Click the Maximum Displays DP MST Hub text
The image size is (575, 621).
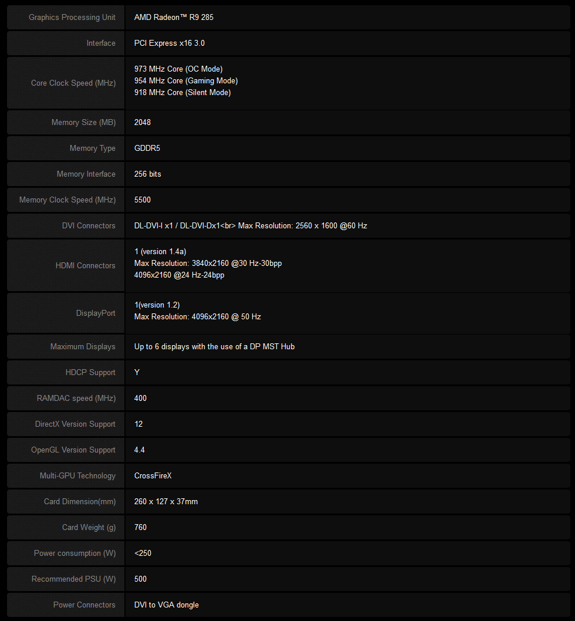[214, 346]
